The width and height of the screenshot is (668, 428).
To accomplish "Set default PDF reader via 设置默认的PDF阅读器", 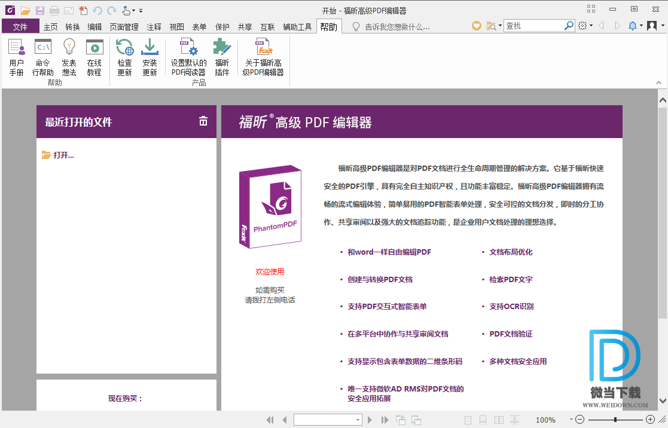I will (x=188, y=57).
